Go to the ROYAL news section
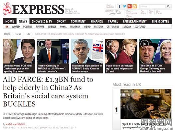The image size is (175, 133). [63, 27]
